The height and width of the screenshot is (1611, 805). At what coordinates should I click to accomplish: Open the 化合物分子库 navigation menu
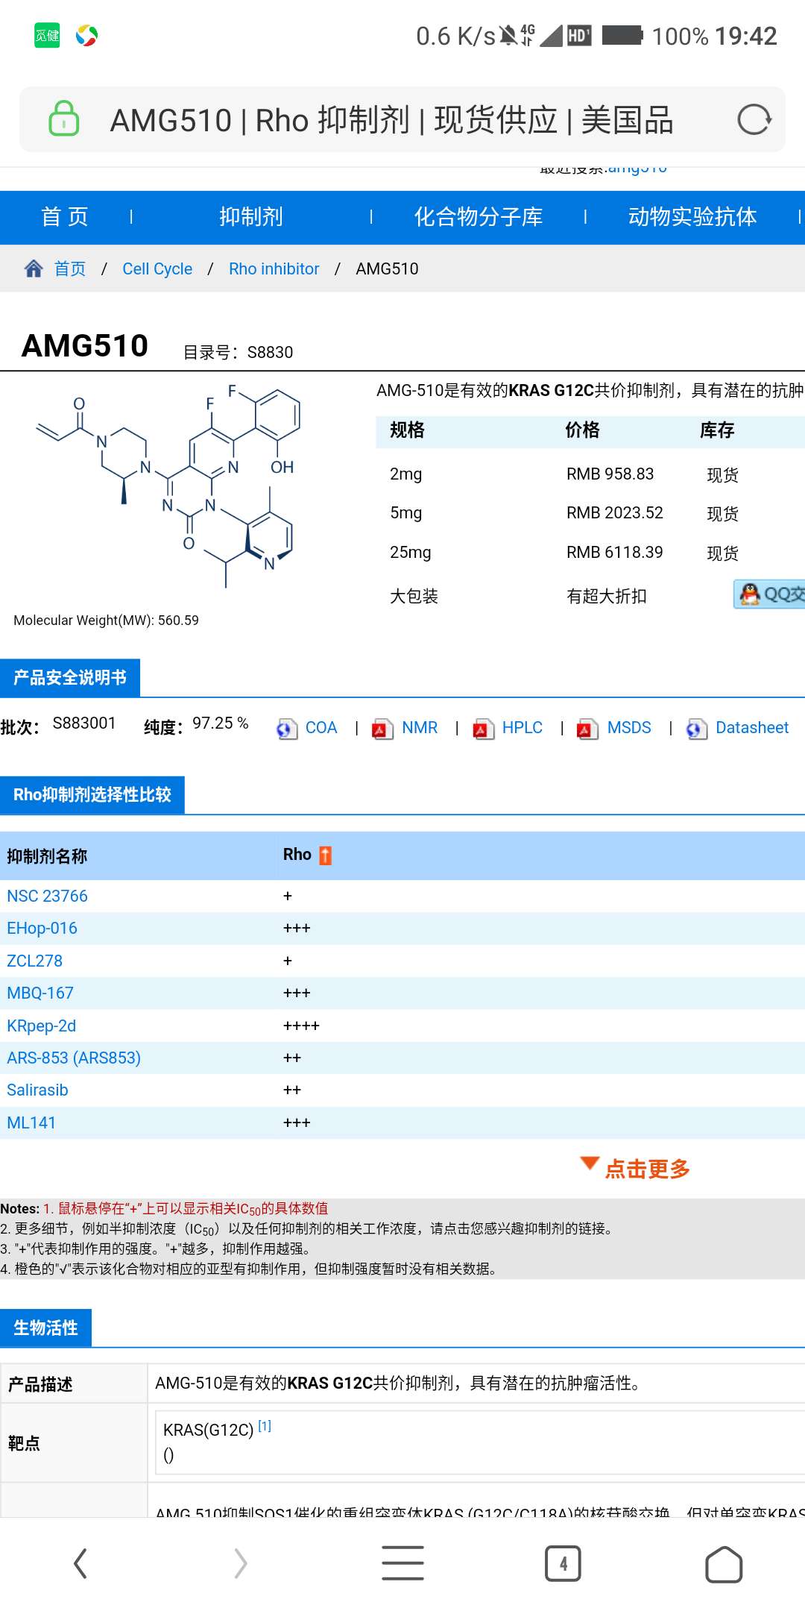(x=478, y=217)
